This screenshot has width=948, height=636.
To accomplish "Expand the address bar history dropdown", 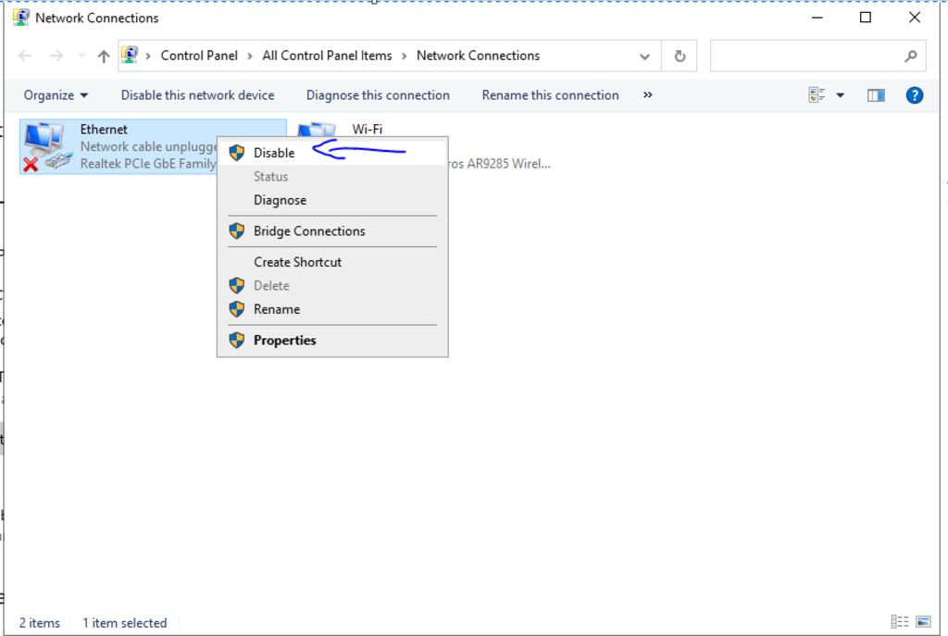I will pyautogui.click(x=644, y=56).
